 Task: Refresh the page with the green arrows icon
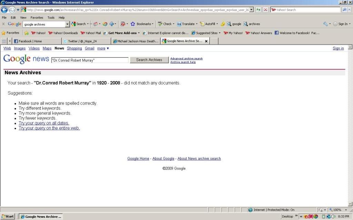[258, 10]
